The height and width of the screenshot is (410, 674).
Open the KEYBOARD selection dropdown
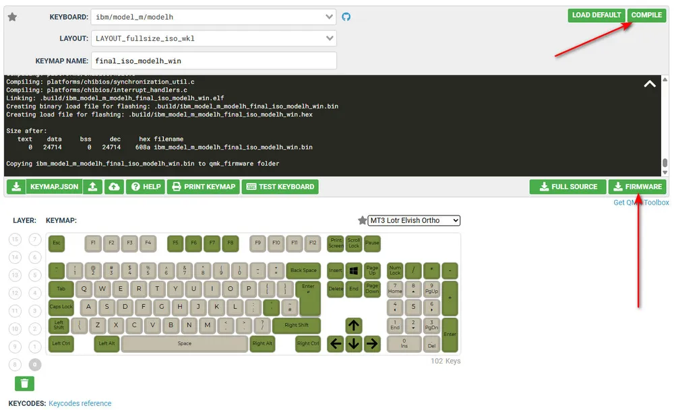[214, 17]
